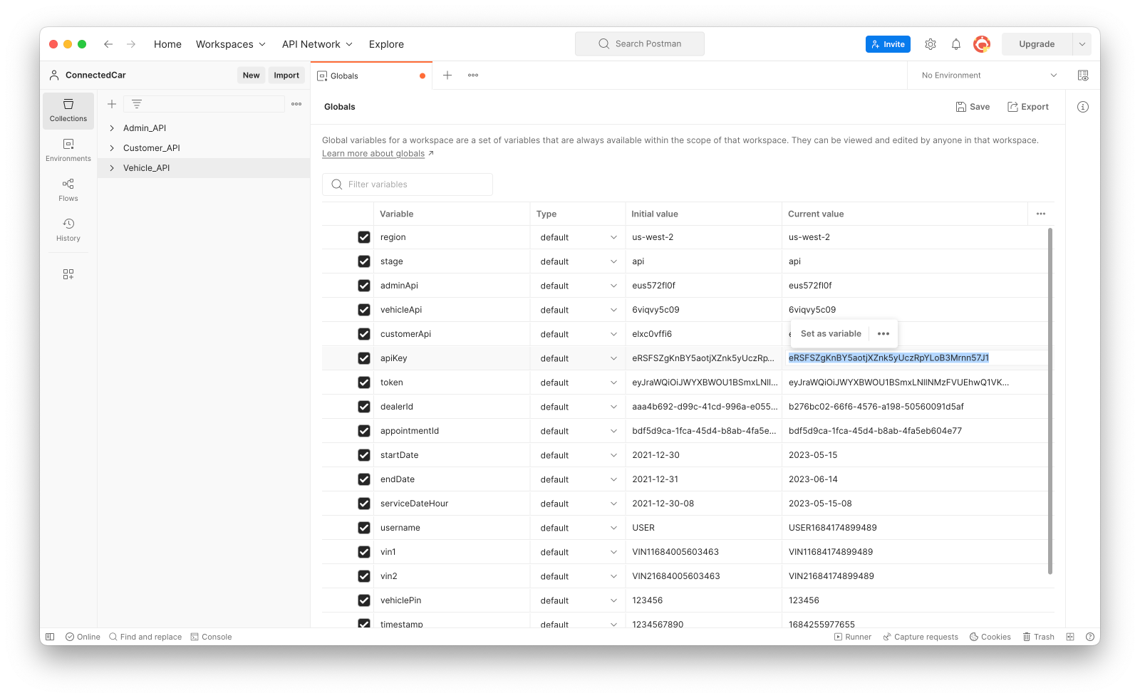
Task: Open the environment quick look icon
Action: 1083,75
